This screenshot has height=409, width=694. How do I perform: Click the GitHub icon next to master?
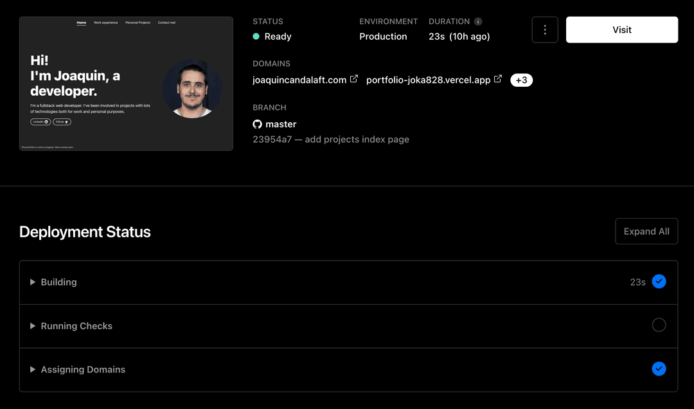click(x=257, y=124)
